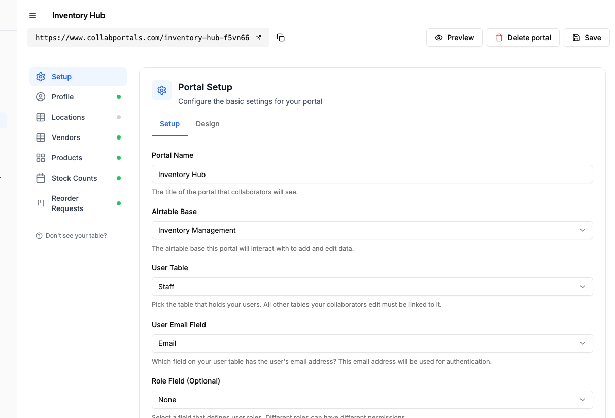Click the Vendors table icon
Image resolution: width=615 pixels, height=418 pixels.
click(41, 137)
